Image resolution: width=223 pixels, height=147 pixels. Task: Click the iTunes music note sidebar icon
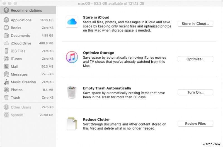coord(6,59)
